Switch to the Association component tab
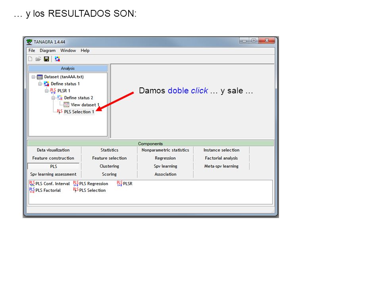381x286 pixels. click(x=165, y=174)
